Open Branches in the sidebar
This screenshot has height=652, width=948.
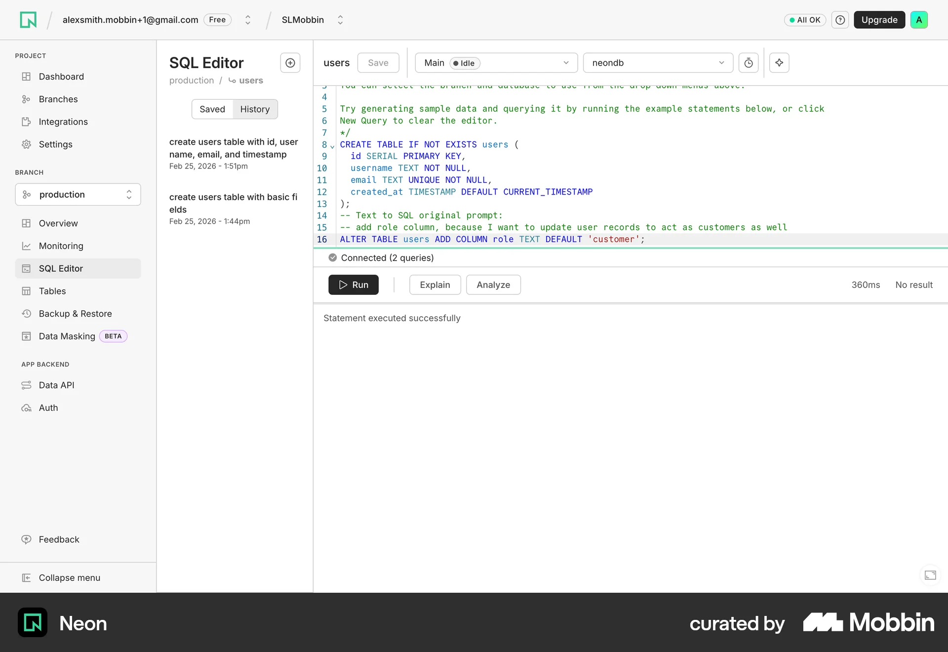tap(78, 99)
